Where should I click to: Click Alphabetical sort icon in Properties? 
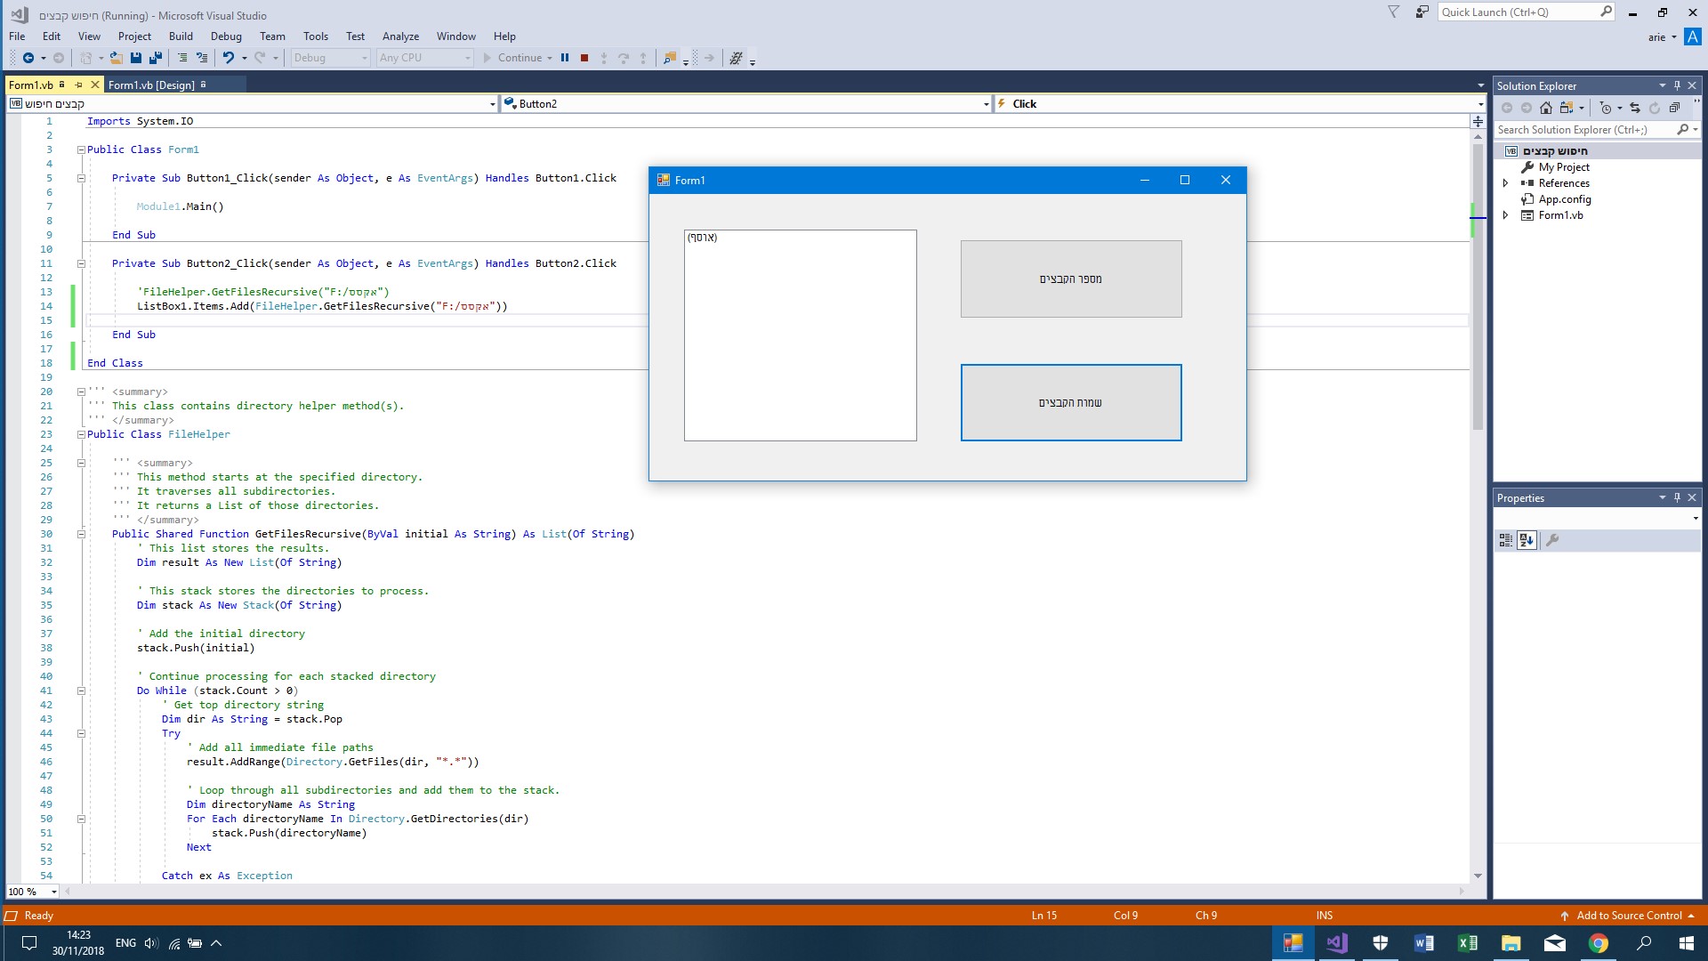[1527, 540]
